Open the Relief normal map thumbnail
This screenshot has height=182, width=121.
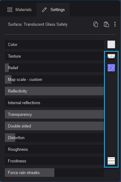[x=111, y=68]
